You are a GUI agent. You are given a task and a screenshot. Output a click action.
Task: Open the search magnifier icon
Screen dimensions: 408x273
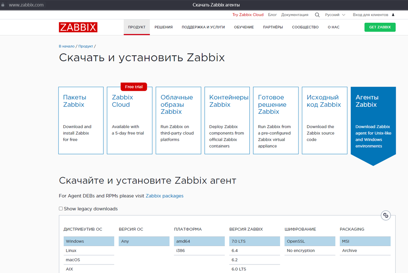[317, 15]
